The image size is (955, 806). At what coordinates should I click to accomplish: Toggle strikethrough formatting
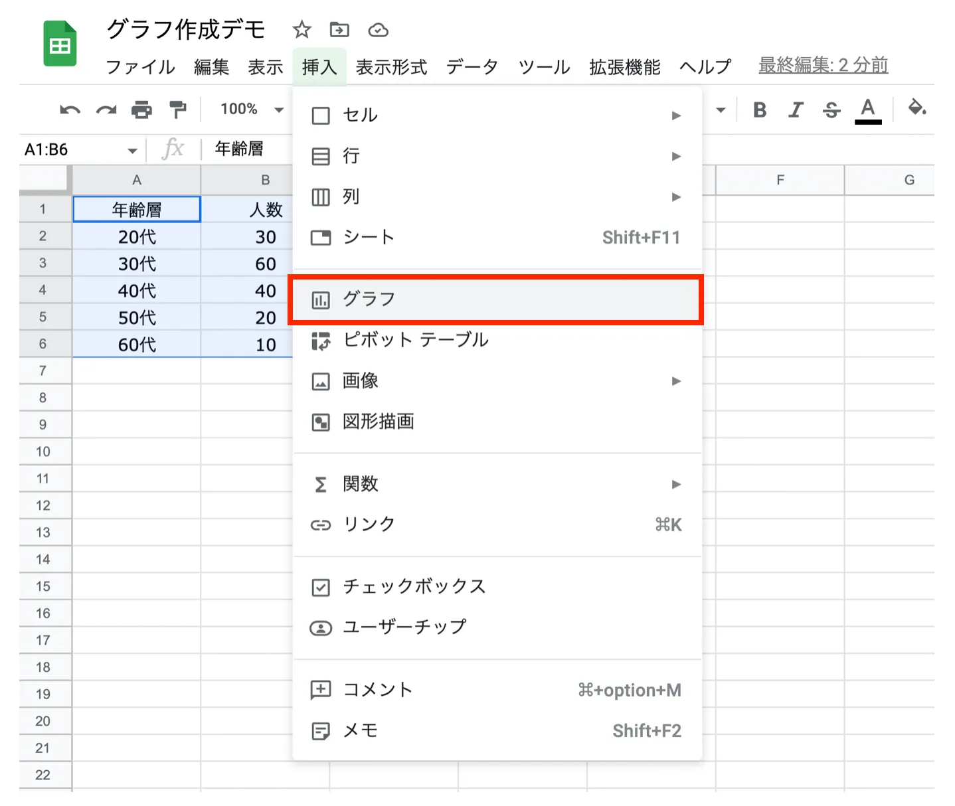pyautogui.click(x=831, y=110)
